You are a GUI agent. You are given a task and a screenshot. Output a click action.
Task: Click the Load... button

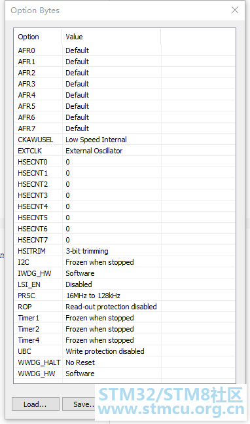(x=35, y=404)
